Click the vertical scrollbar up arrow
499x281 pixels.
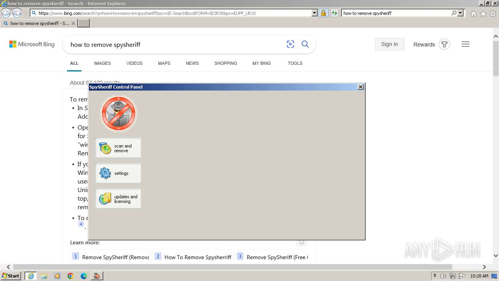(496, 36)
